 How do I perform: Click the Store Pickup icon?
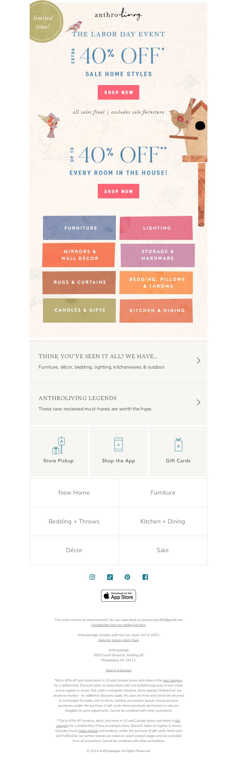59,445
